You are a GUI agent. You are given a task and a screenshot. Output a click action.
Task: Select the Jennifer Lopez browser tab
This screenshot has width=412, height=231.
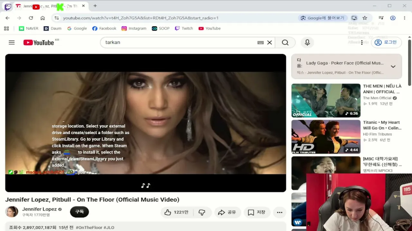(50, 6)
